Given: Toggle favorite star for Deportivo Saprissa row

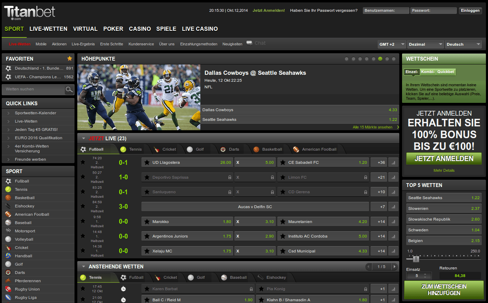Looking at the screenshot, I should pyautogui.click(x=83, y=177).
